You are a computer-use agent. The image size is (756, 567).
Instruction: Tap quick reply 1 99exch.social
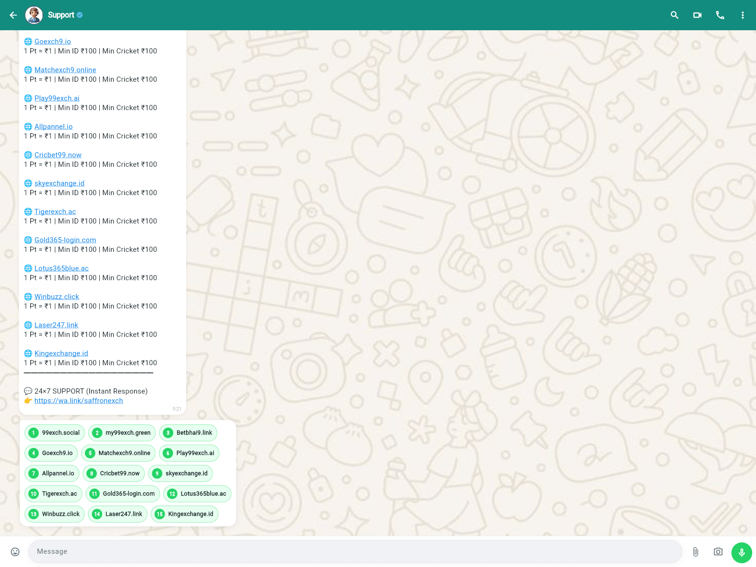(55, 433)
